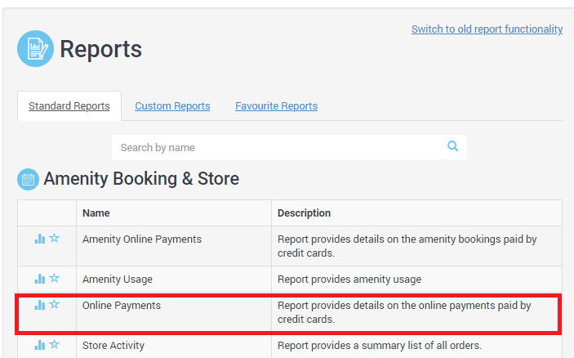Click the chart icon for Online Payments row

[39, 305]
